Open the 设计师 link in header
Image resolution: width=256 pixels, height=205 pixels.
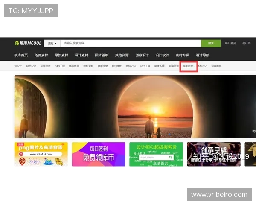pyautogui.click(x=246, y=43)
